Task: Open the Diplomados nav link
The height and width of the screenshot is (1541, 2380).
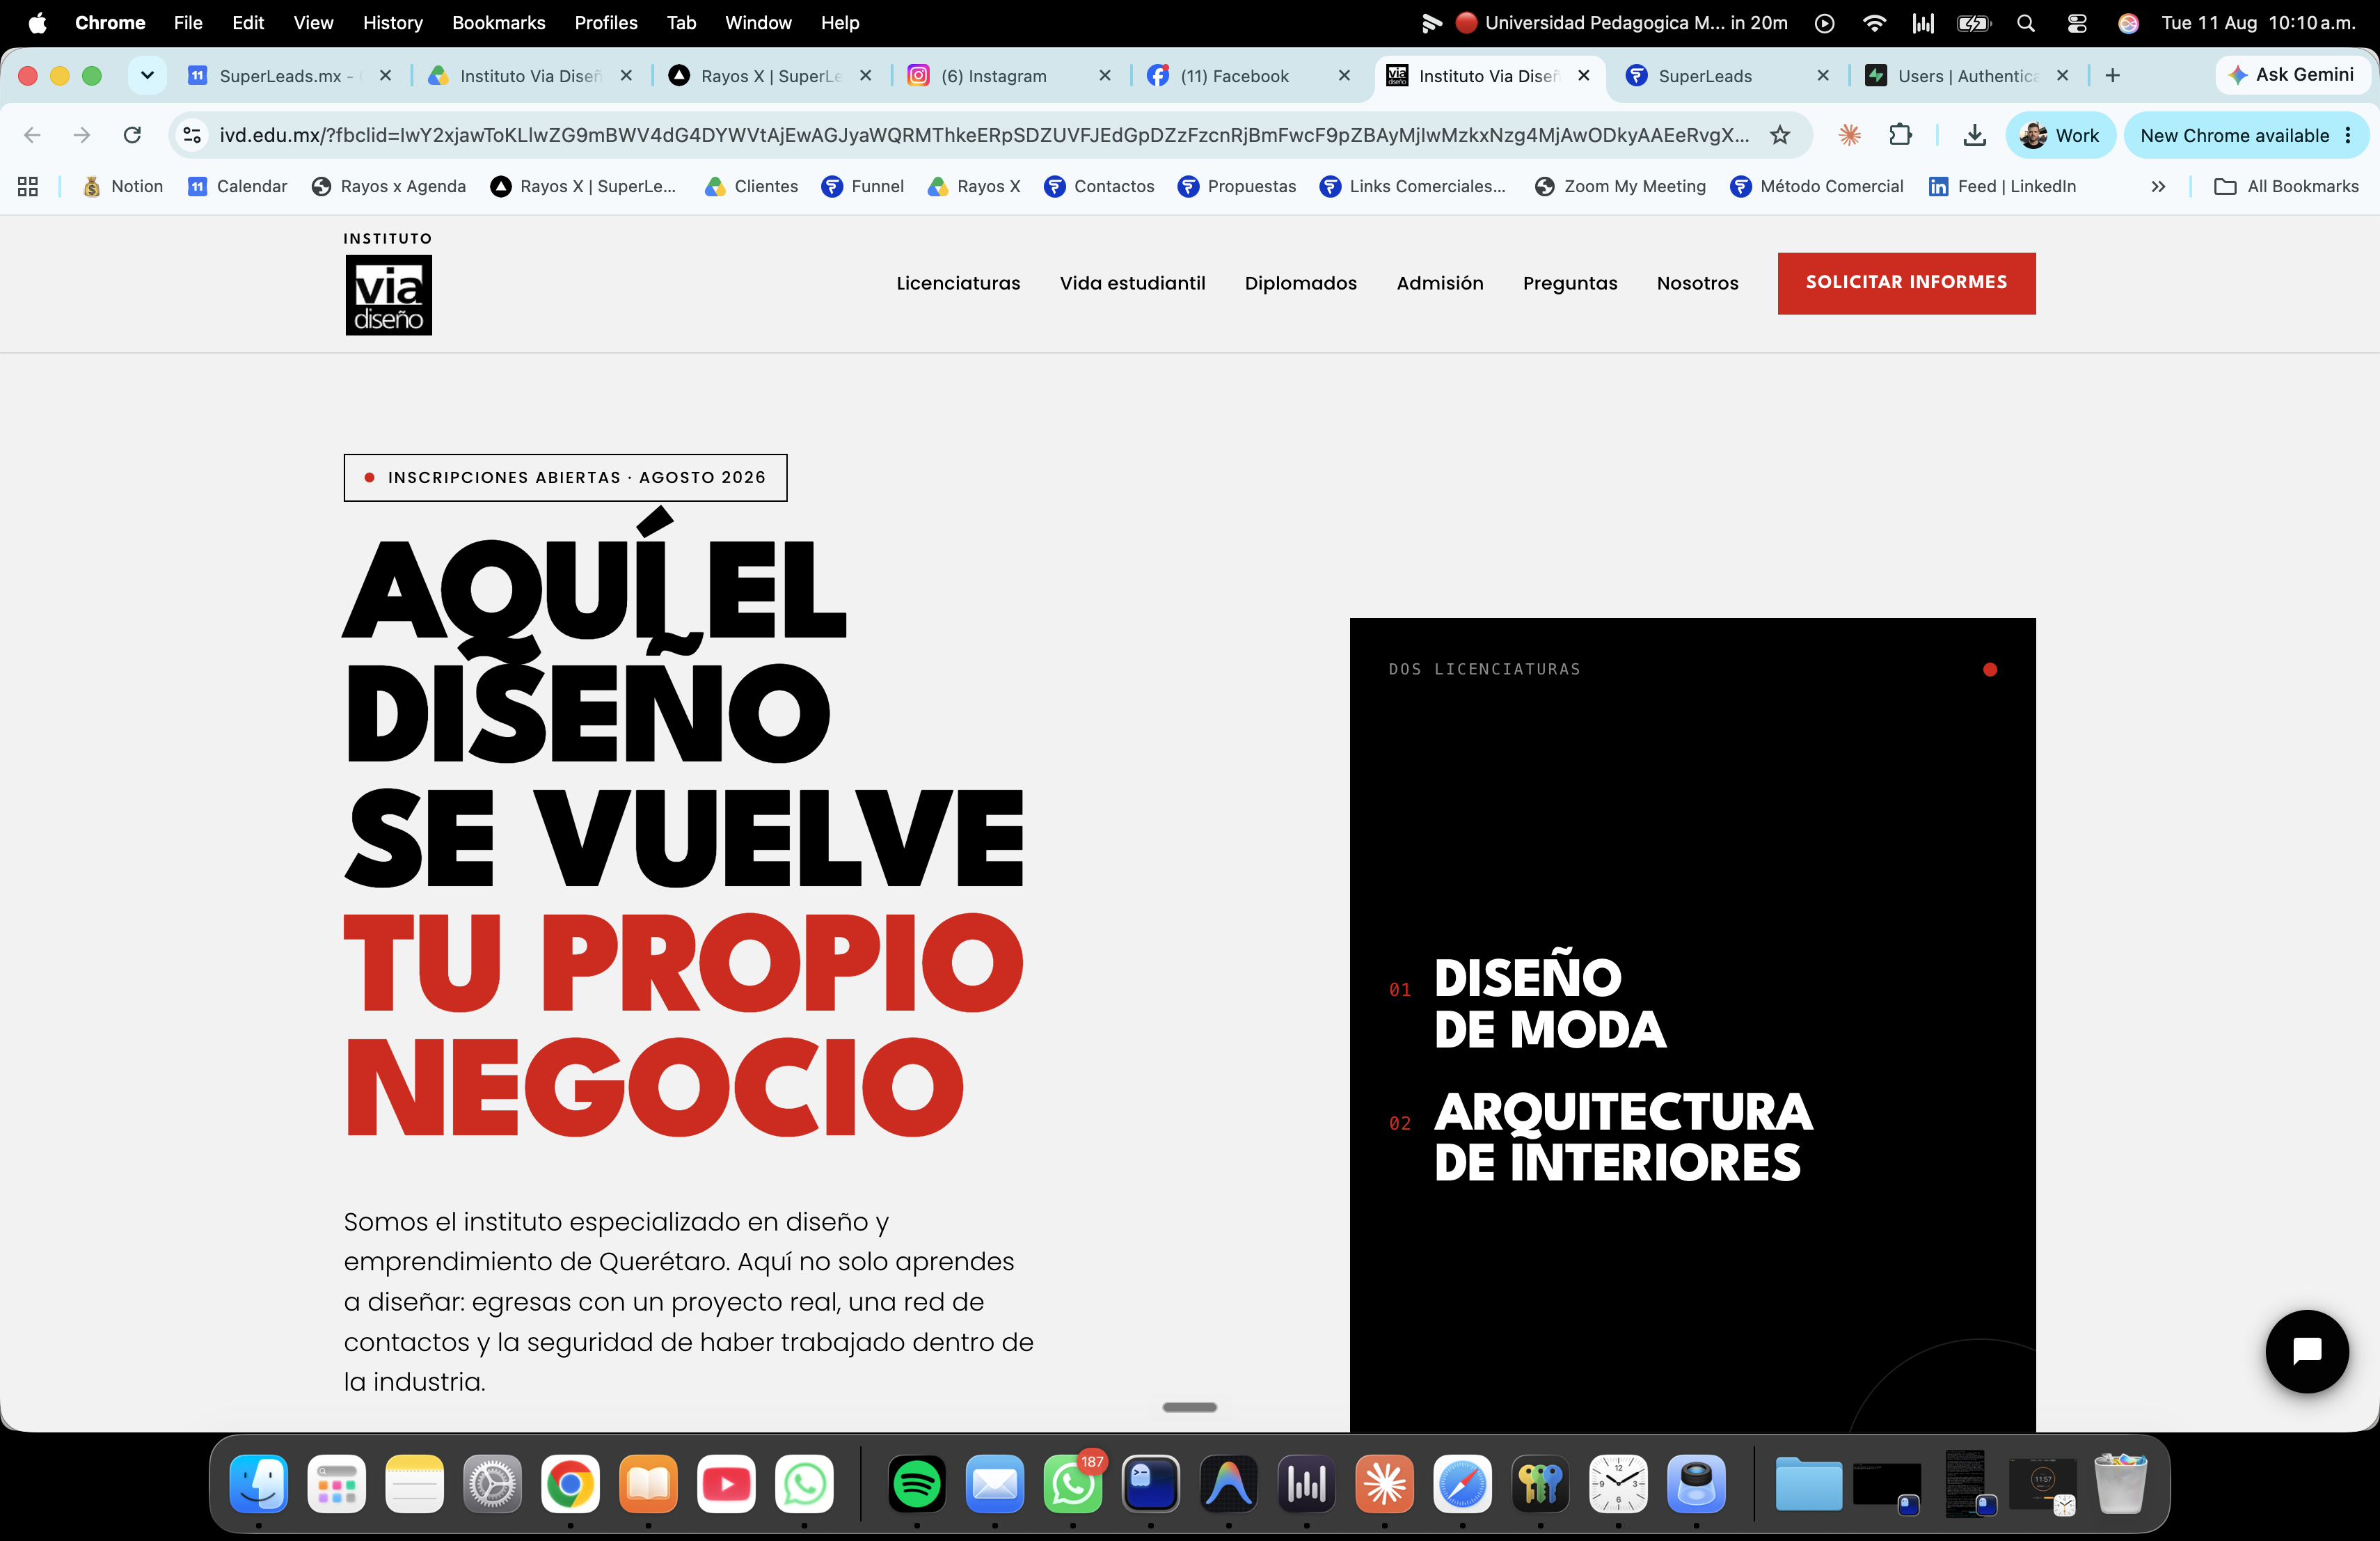Action: click(1300, 283)
